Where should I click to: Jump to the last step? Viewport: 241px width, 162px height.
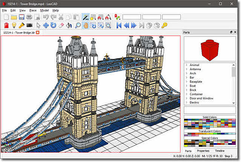coord(142,25)
